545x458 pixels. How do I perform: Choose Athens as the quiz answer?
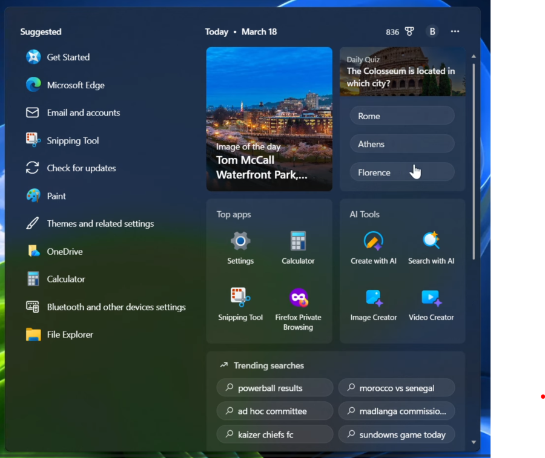point(402,144)
